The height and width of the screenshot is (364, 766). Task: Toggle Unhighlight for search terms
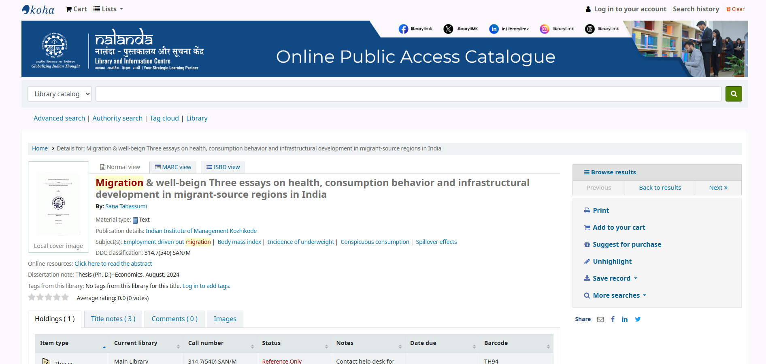pos(612,262)
